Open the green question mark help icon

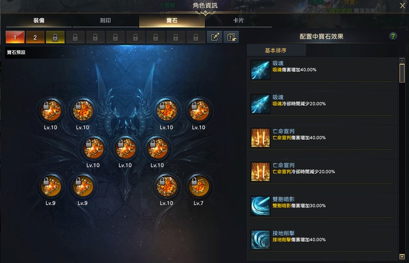[x=393, y=36]
